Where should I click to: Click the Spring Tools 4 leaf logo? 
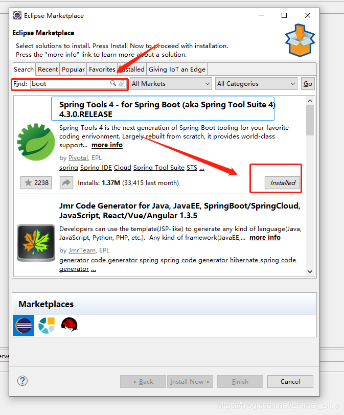tap(36, 142)
